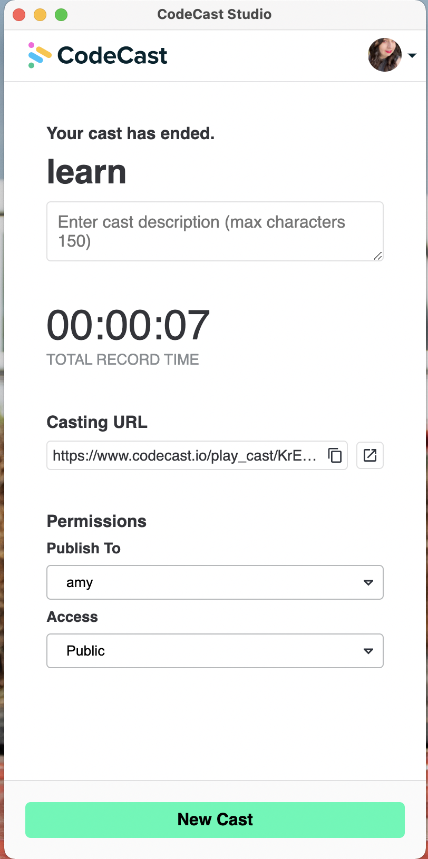428x859 pixels.
Task: Minimize the CodeCast Studio window
Action: [40, 14]
